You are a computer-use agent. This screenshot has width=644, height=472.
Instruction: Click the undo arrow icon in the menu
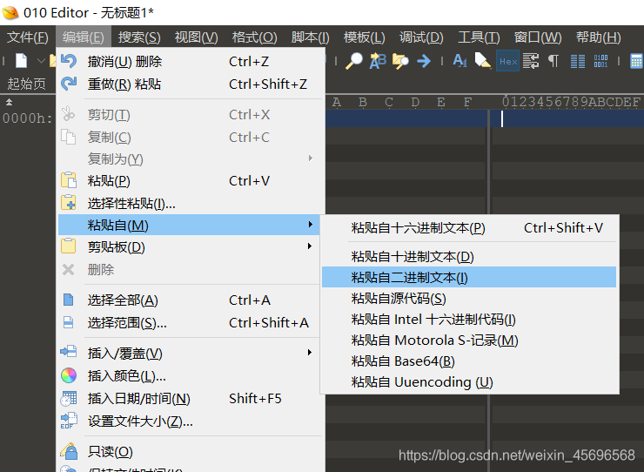(x=69, y=61)
